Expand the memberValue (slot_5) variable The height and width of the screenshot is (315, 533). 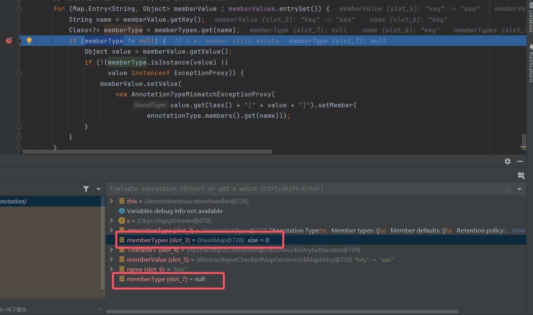tap(112, 259)
